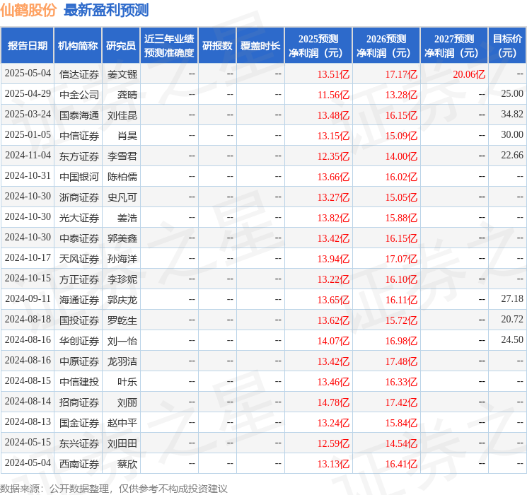Click the 20.06亿 2027 profit forecast

pyautogui.click(x=469, y=74)
